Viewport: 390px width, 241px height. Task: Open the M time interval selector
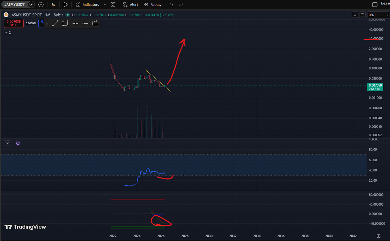click(53, 5)
